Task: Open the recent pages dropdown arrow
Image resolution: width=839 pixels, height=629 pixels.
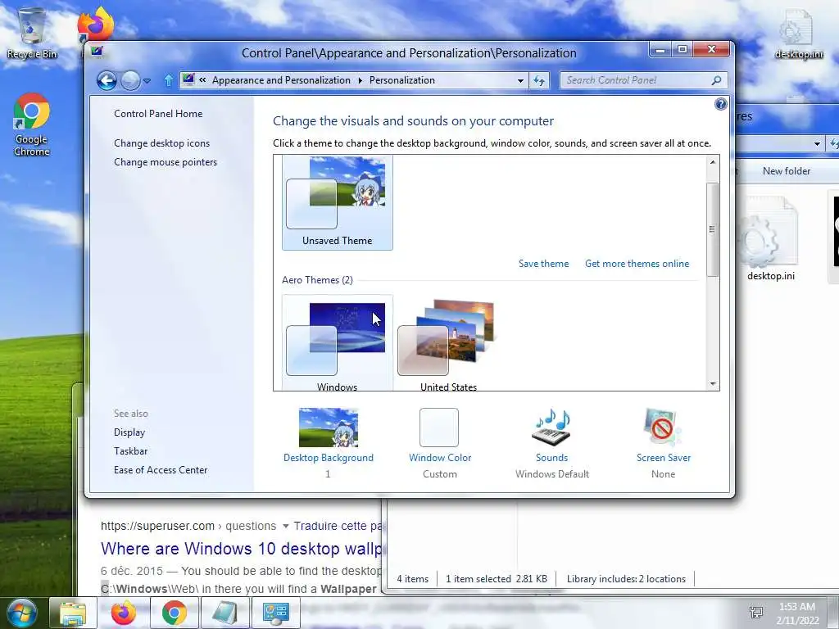Action: pyautogui.click(x=147, y=81)
